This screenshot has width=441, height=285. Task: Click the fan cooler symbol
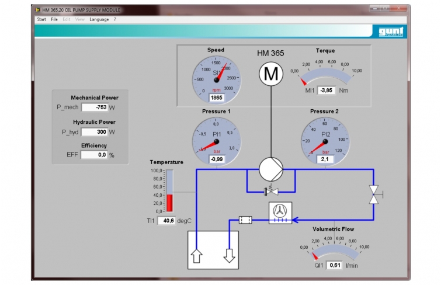click(x=280, y=213)
